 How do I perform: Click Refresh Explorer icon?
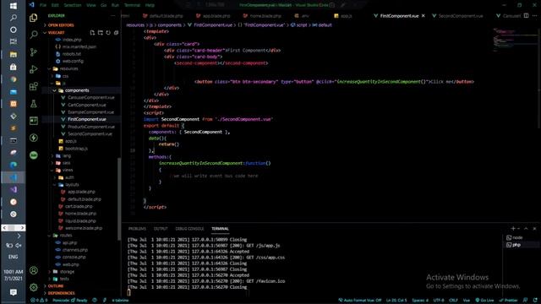108,33
